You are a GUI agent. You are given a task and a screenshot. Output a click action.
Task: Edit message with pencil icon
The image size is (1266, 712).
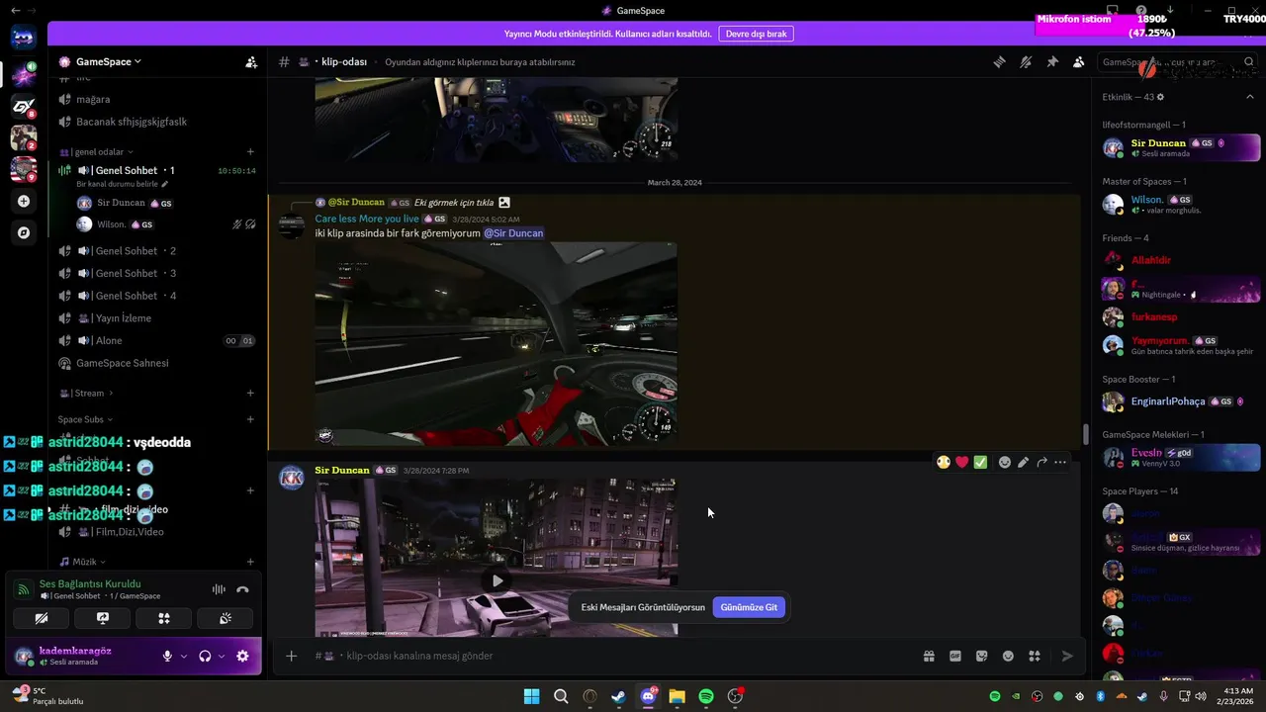click(1023, 462)
